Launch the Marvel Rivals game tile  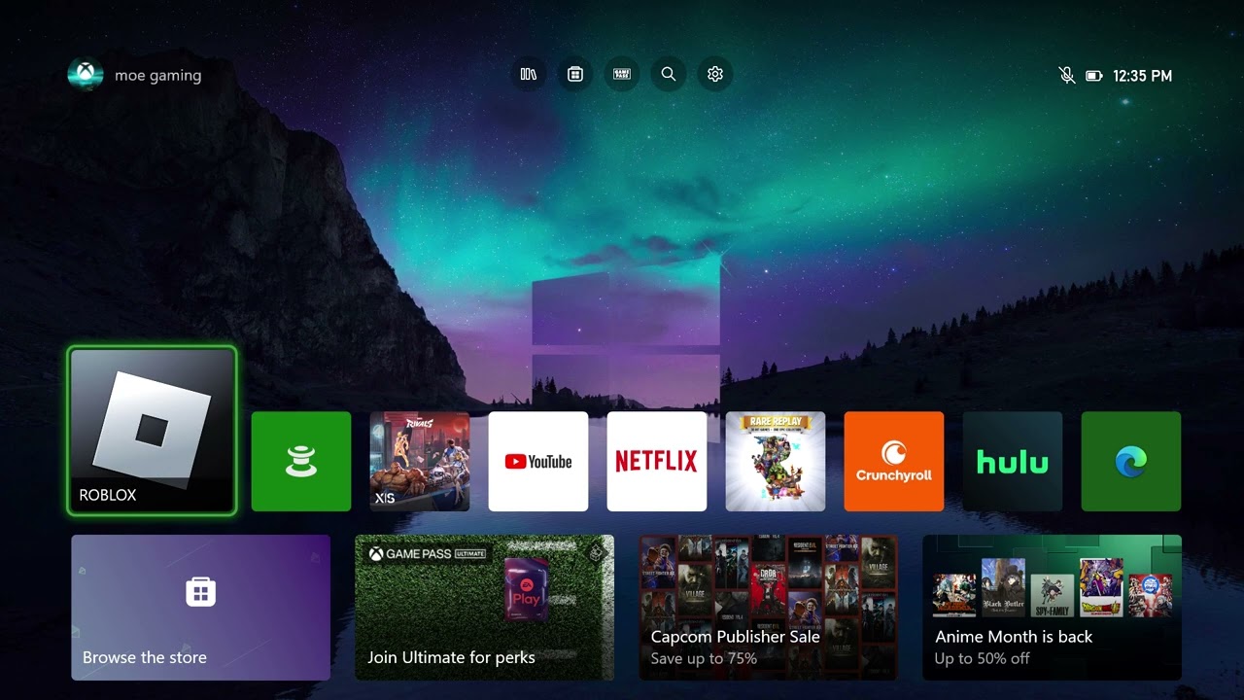pos(420,461)
